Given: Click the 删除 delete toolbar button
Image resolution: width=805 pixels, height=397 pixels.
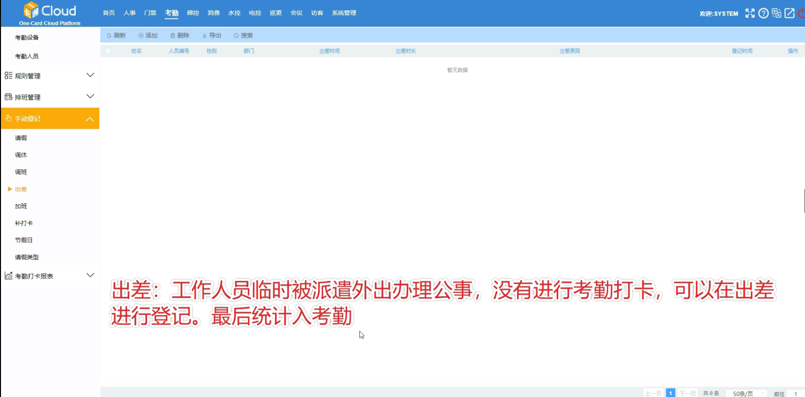Looking at the screenshot, I should (x=180, y=35).
